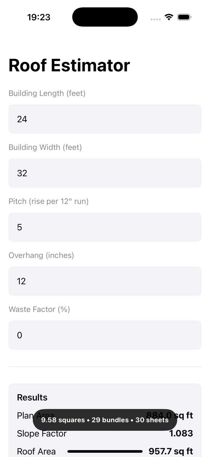
Task: Select the Building Length input showing 24
Action: click(104, 119)
